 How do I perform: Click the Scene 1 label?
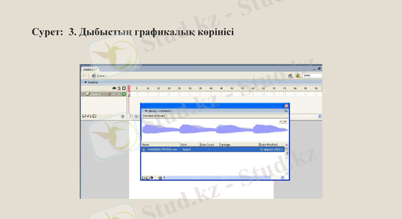[102, 76]
